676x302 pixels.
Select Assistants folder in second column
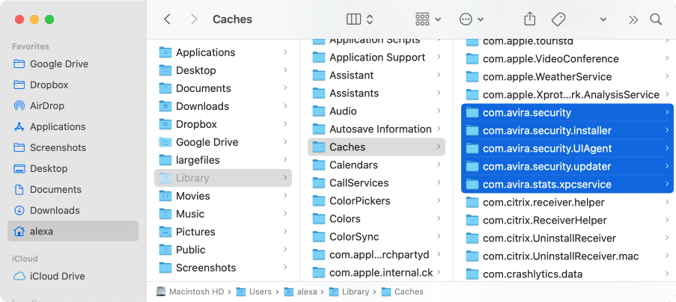click(x=377, y=93)
